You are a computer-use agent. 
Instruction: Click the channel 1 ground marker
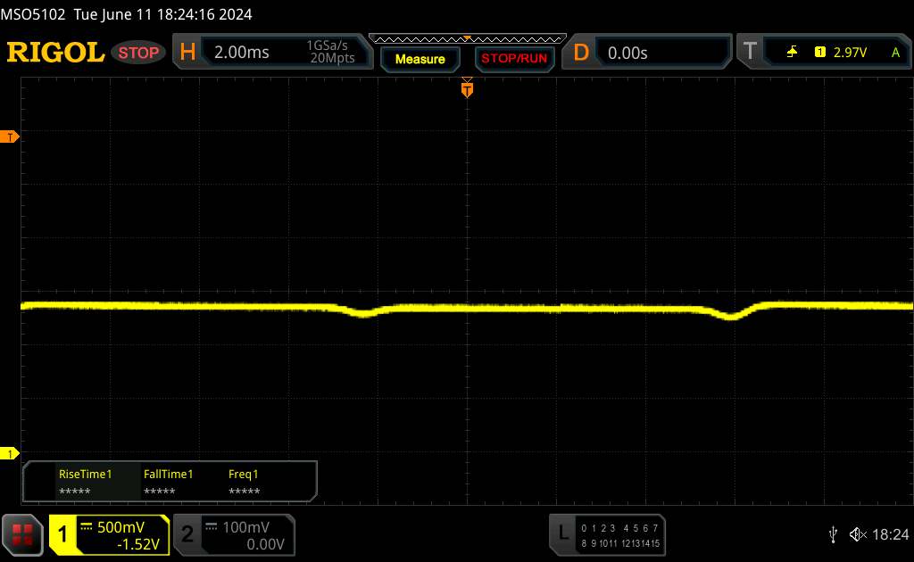9,453
